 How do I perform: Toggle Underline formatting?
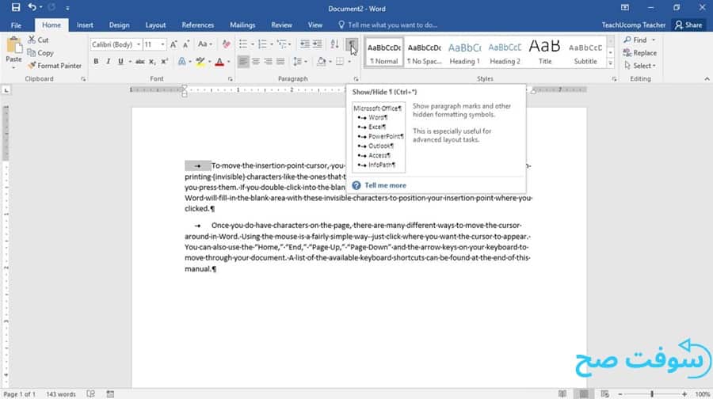(x=120, y=61)
